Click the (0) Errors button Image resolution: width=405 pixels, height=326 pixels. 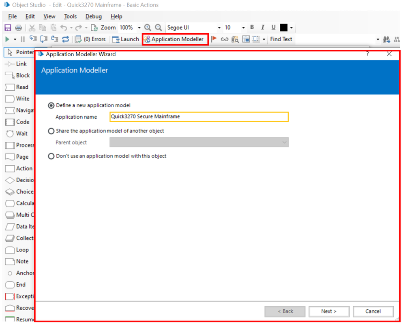point(90,39)
